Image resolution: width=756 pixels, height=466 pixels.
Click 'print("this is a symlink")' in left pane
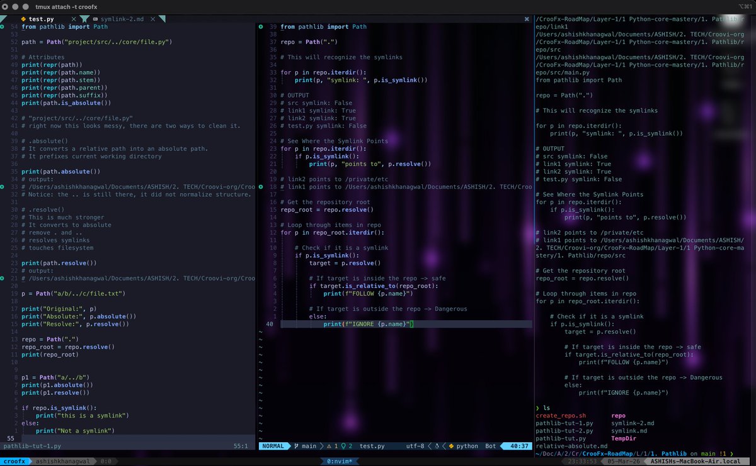coord(83,416)
